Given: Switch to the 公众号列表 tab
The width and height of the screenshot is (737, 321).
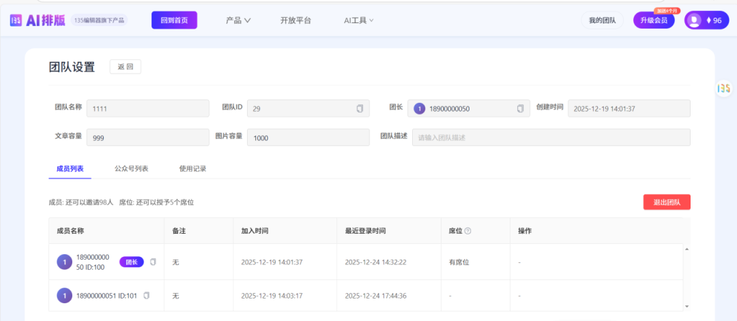Looking at the screenshot, I should (x=131, y=168).
